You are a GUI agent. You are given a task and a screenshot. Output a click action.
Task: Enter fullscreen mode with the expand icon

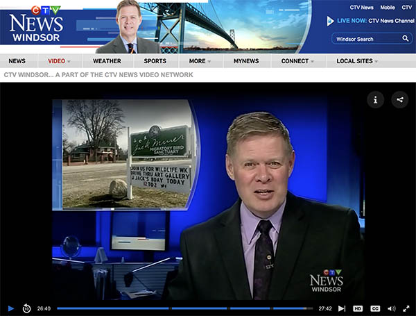click(406, 308)
